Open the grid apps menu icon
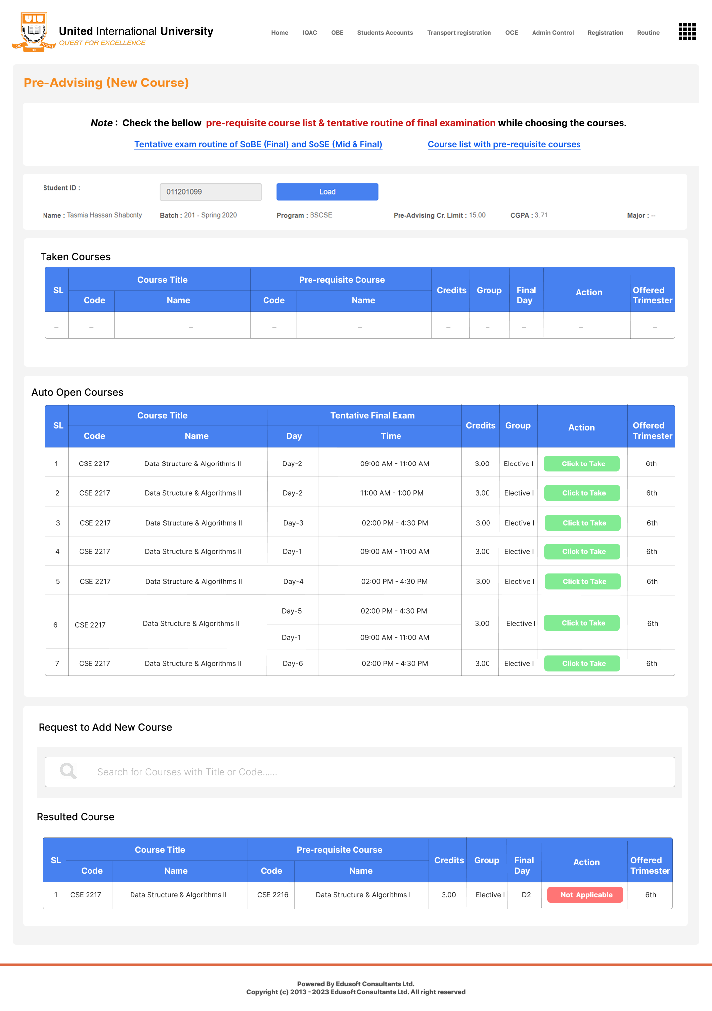 click(x=687, y=32)
